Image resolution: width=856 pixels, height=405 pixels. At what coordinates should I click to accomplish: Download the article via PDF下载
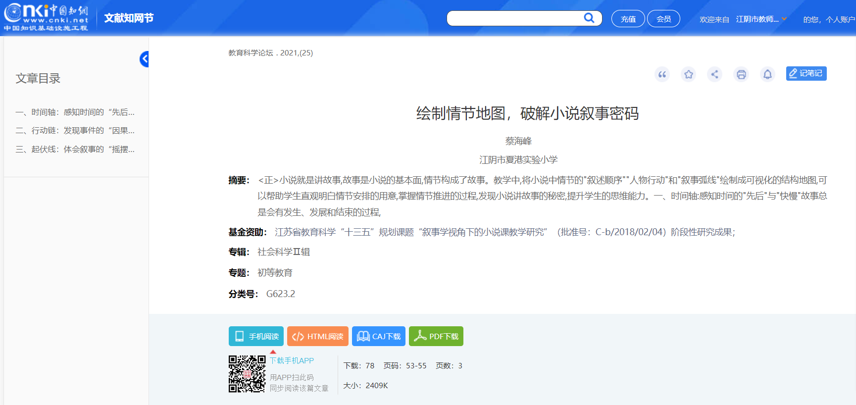click(436, 336)
